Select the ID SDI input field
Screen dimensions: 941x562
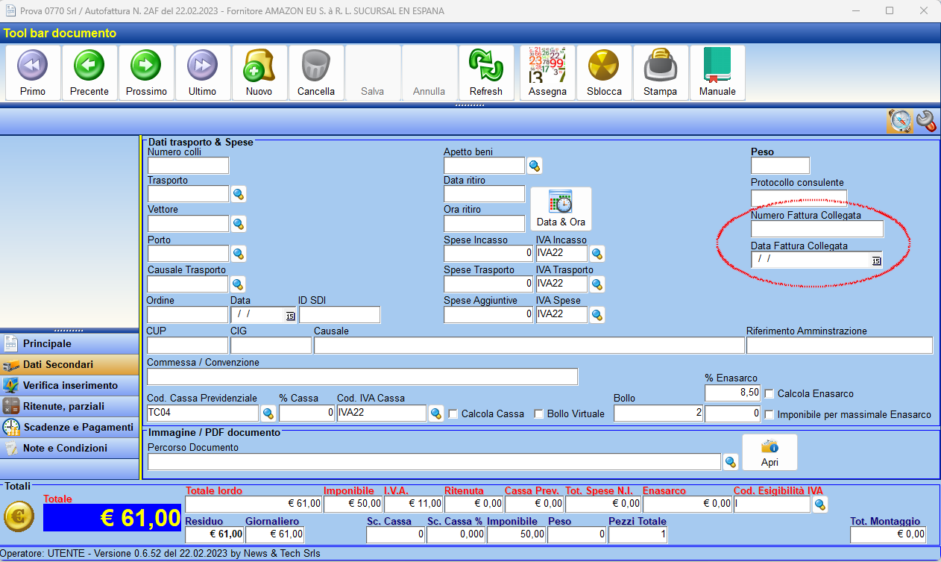pyautogui.click(x=339, y=315)
